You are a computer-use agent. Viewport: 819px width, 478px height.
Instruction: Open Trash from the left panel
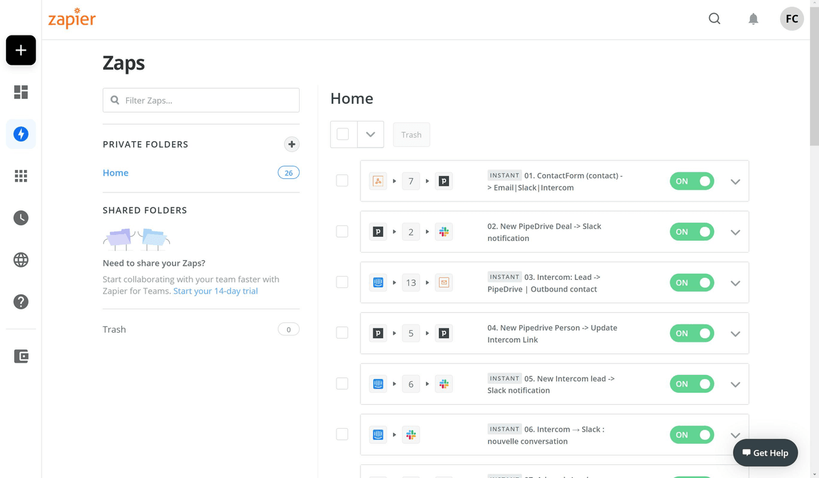pos(114,329)
